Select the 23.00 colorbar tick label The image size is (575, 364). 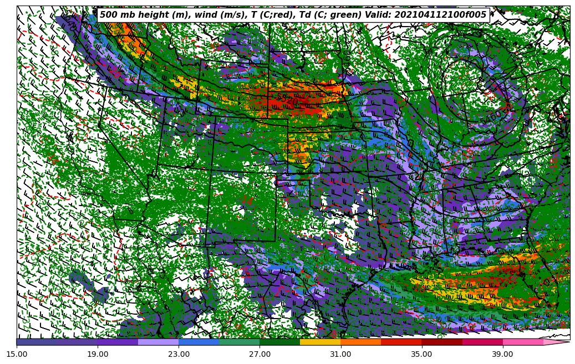pos(179,353)
